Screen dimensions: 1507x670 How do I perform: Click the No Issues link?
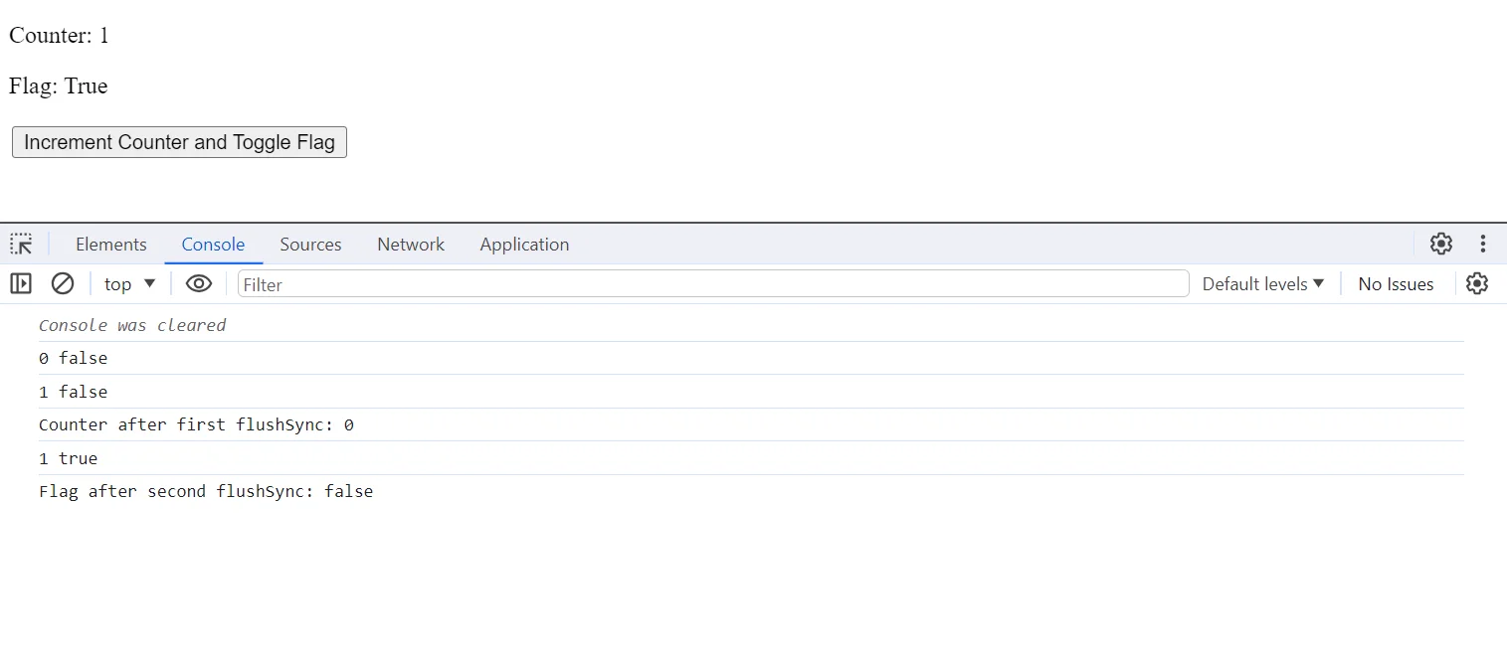tap(1395, 283)
